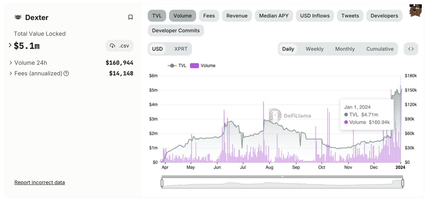Enable the Developer Commits metric
This screenshot has width=429, height=202.
[x=176, y=30]
